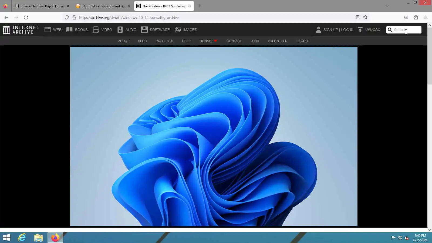Open File Explorer from the taskbar
432x243 pixels.
[x=39, y=238]
